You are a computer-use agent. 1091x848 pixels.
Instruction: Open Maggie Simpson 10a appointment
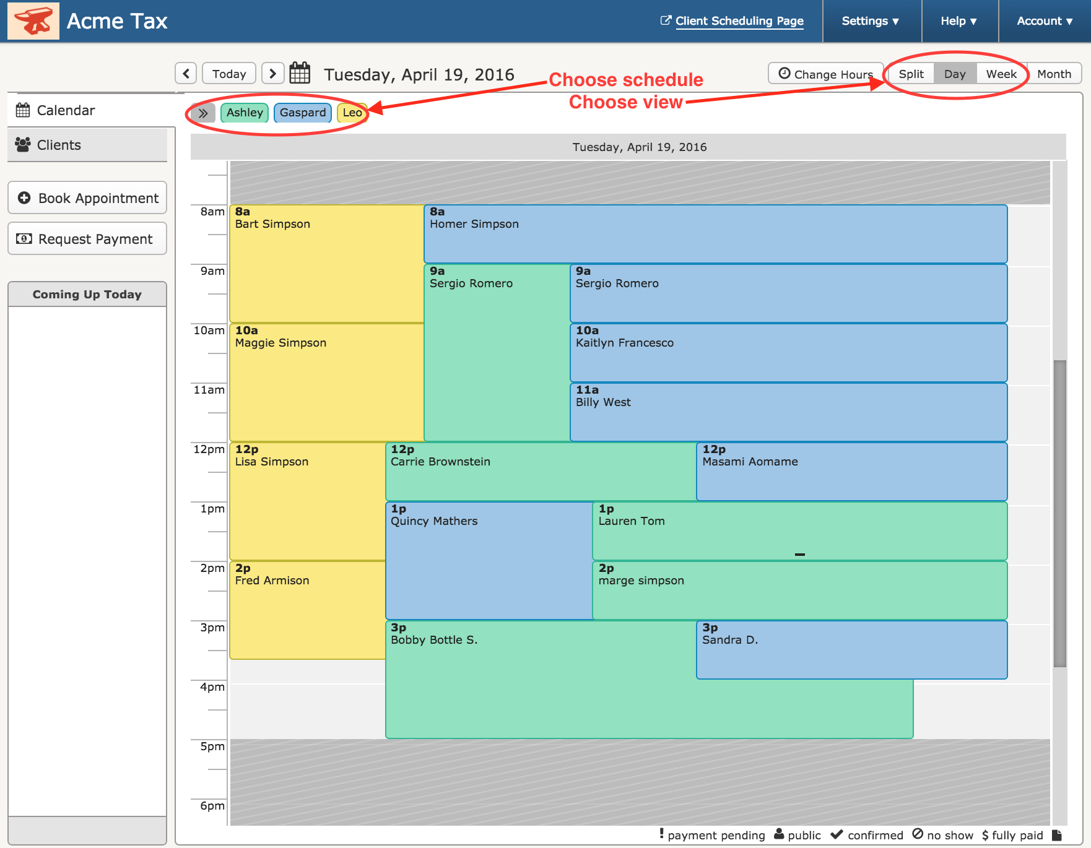[327, 383]
